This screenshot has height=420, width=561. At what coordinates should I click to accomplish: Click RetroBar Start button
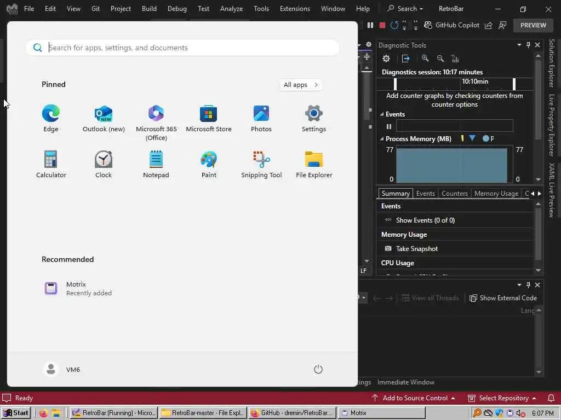[x=16, y=413]
